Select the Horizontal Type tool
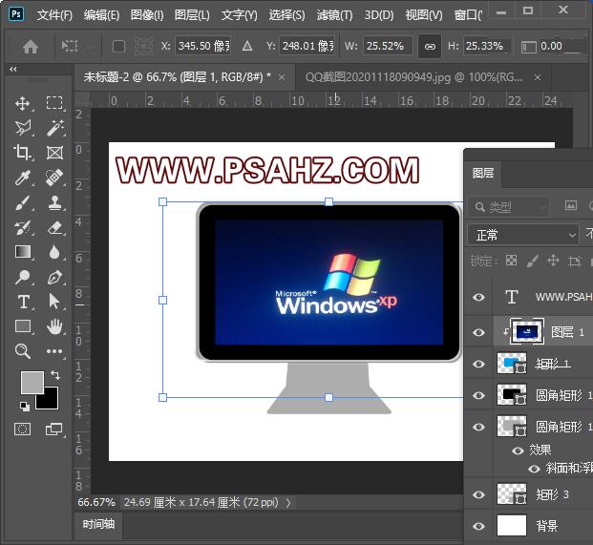Image resolution: width=593 pixels, height=545 pixels. point(24,302)
